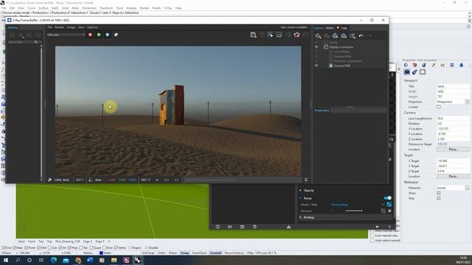Click the delete trash icon in asset editor footer
This screenshot has height=265, width=472.
[254, 227]
